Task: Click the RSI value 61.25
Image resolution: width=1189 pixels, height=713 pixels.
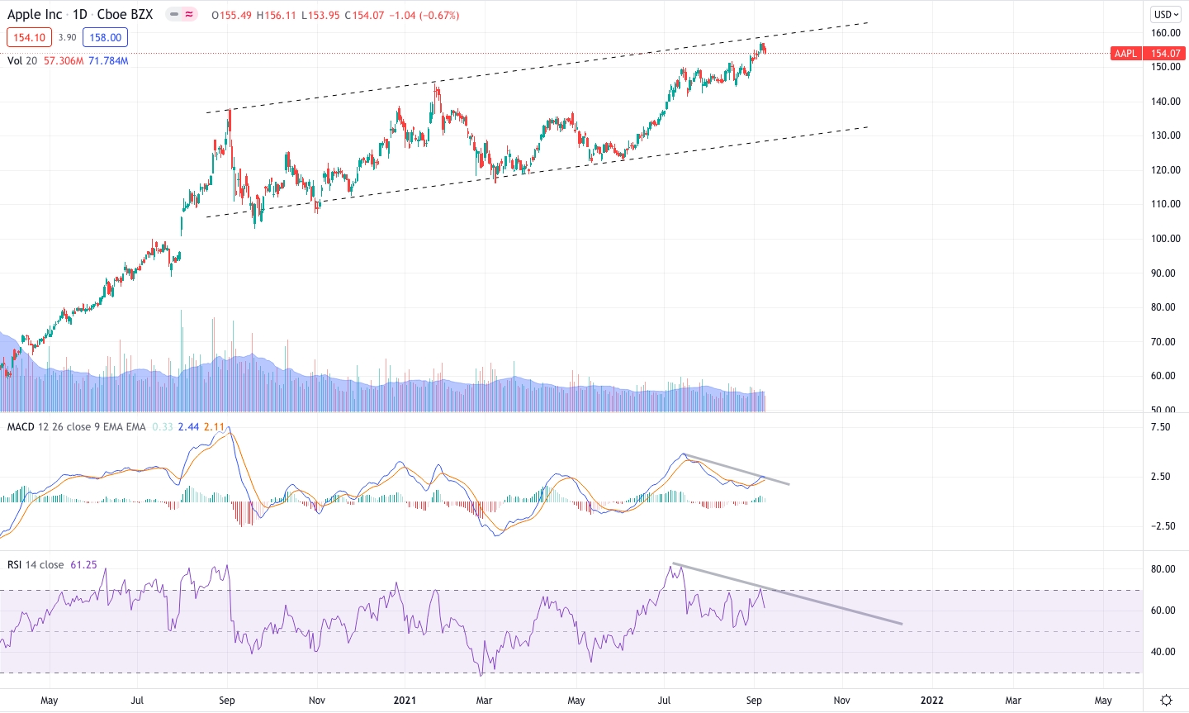Action: coord(83,565)
